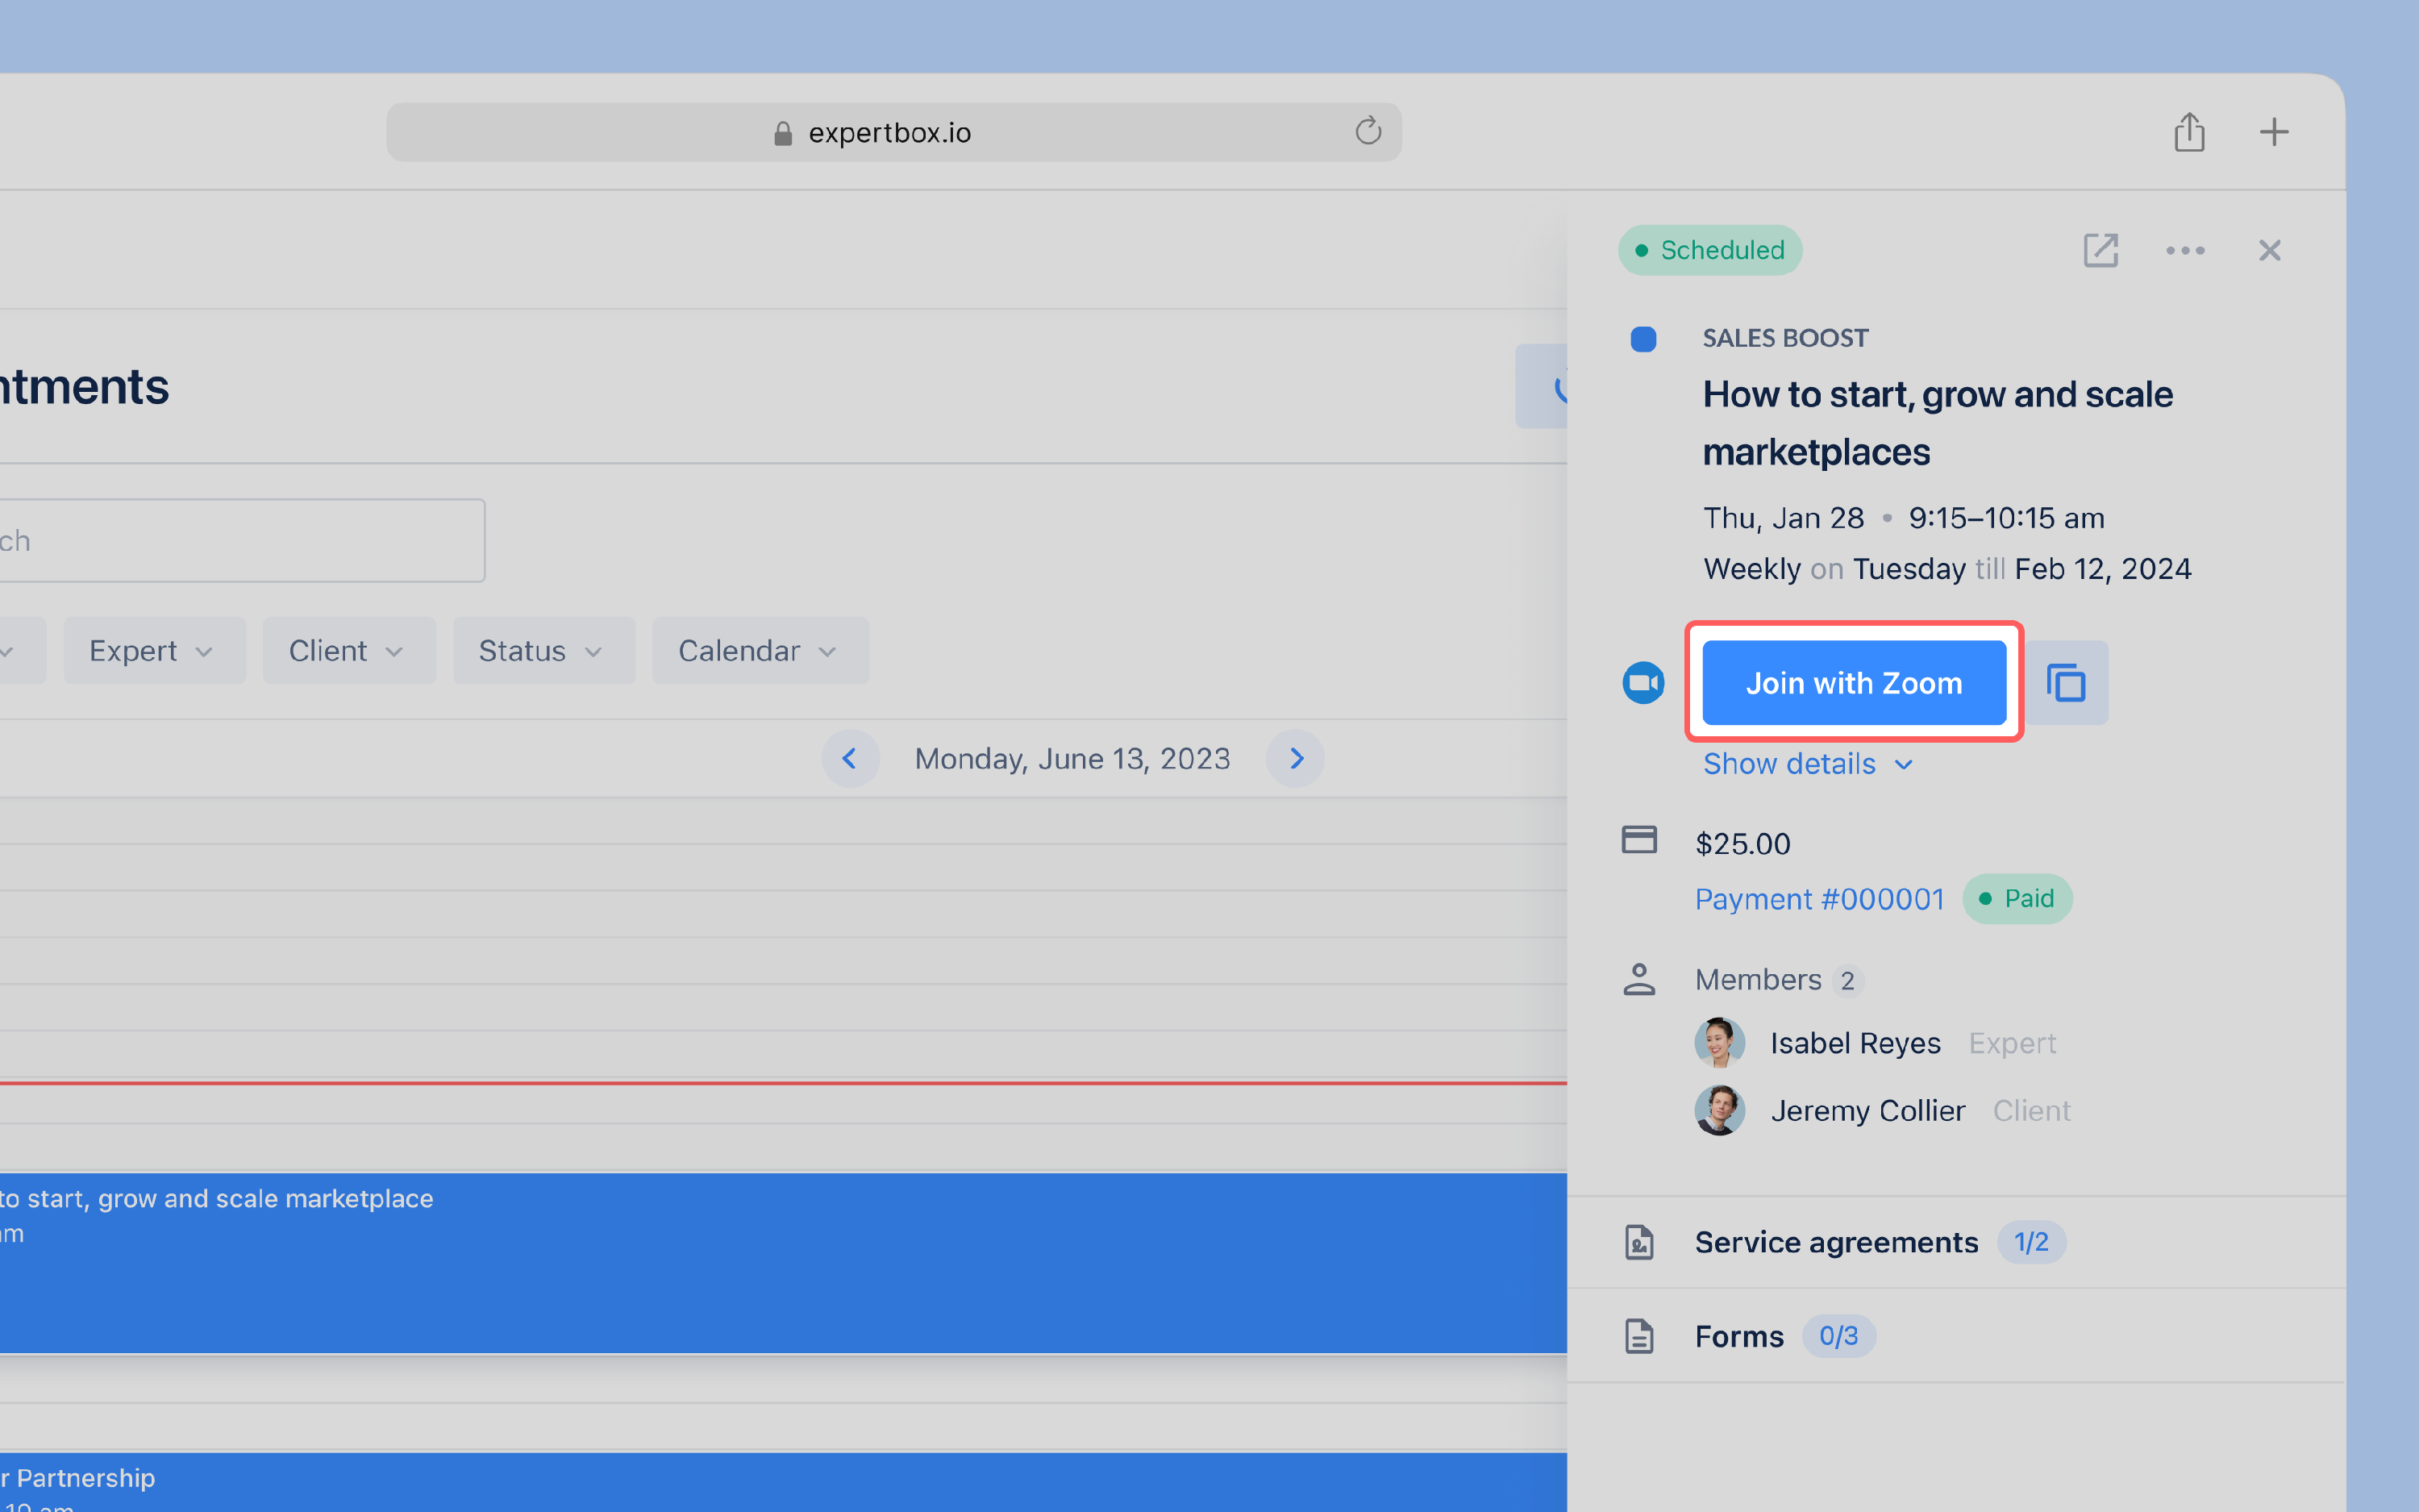Reload the expertbox.io page

(1368, 131)
